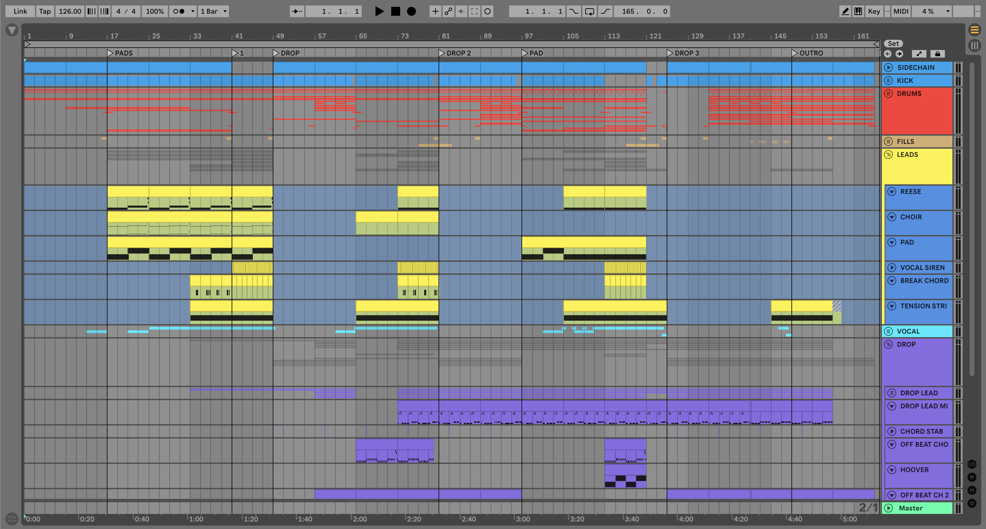
Task: Click the Link button
Action: pos(20,12)
